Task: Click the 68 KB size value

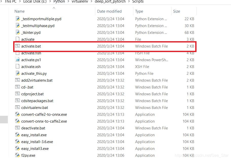Action: pyautogui.click(x=189, y=32)
